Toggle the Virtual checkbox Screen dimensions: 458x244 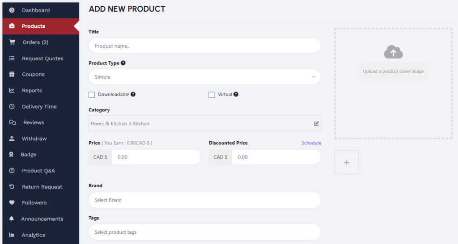[212, 95]
